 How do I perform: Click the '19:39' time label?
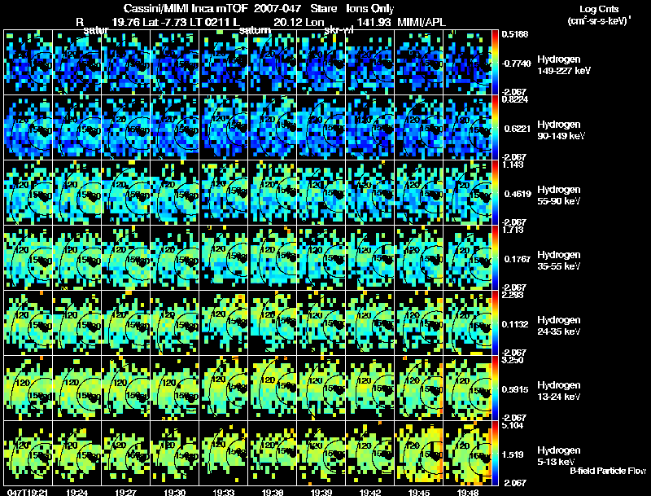coord(321,493)
